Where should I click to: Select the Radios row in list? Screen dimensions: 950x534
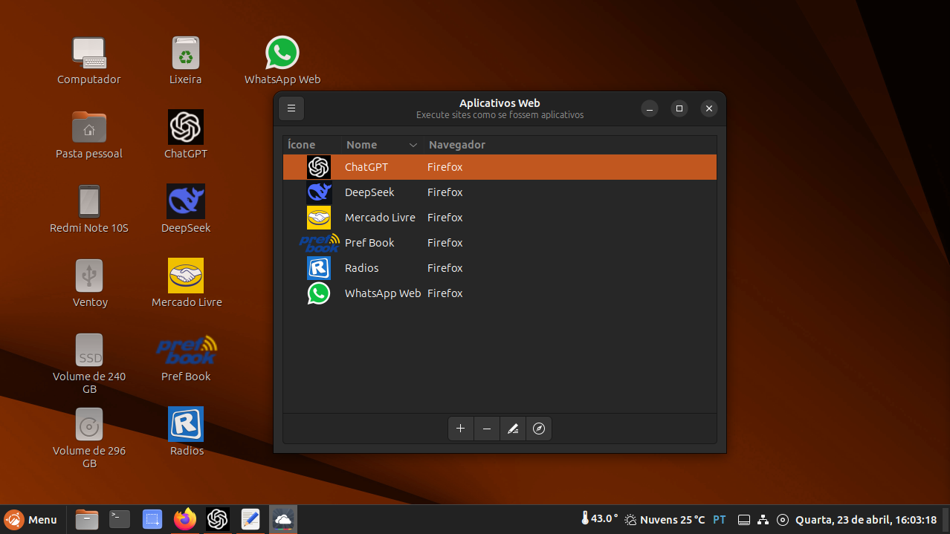pyautogui.click(x=500, y=268)
